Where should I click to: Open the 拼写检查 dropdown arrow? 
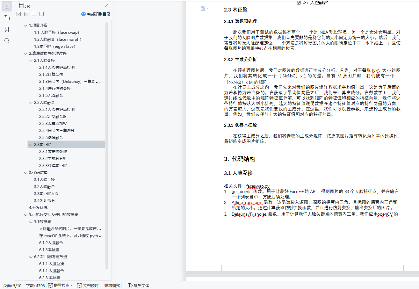point(72,285)
